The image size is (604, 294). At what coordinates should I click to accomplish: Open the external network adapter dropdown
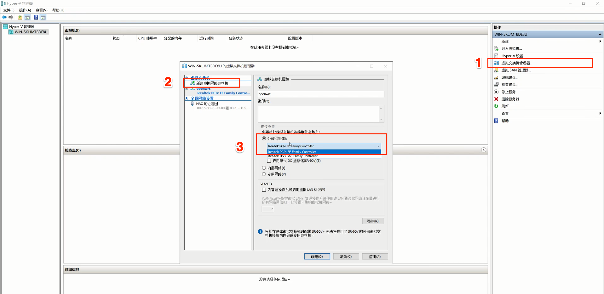pyautogui.click(x=378, y=146)
